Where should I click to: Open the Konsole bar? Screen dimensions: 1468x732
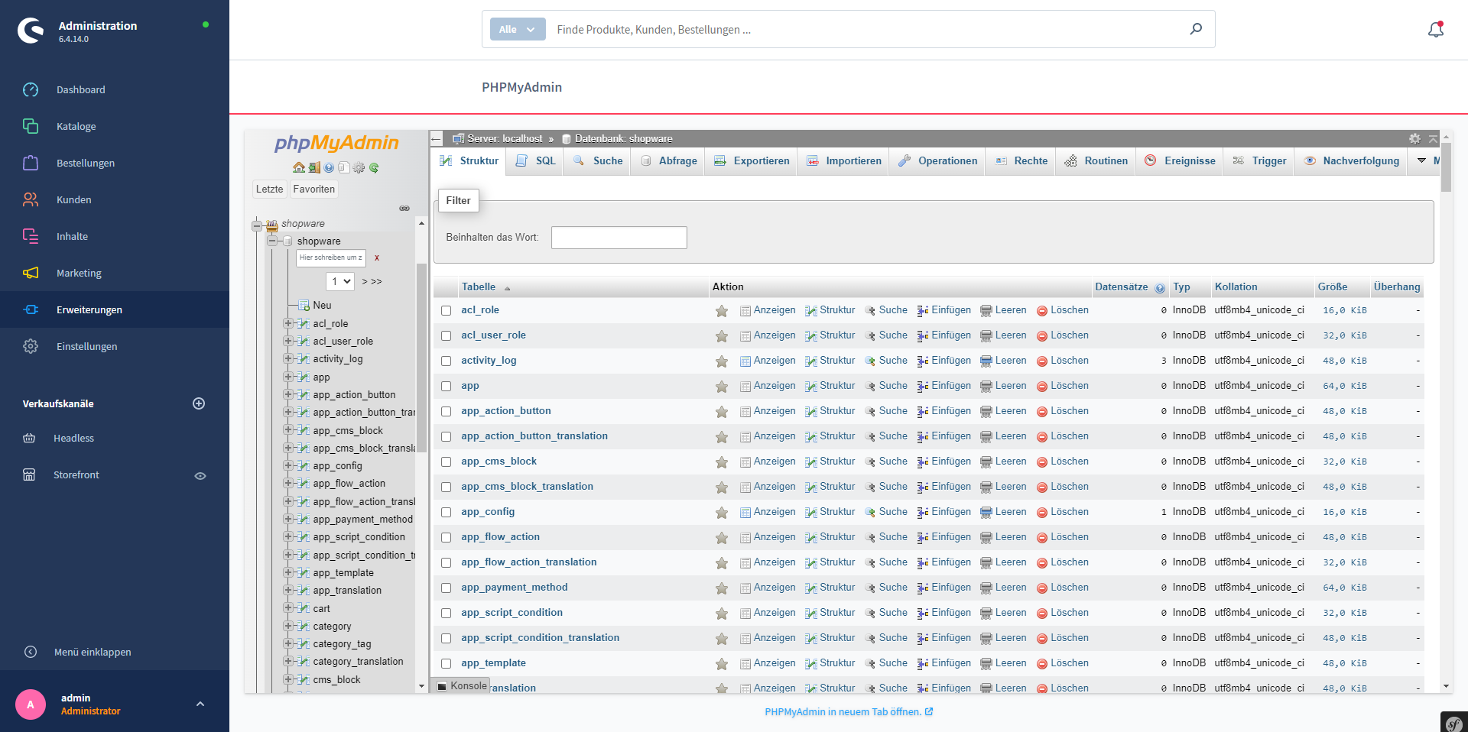pos(461,685)
